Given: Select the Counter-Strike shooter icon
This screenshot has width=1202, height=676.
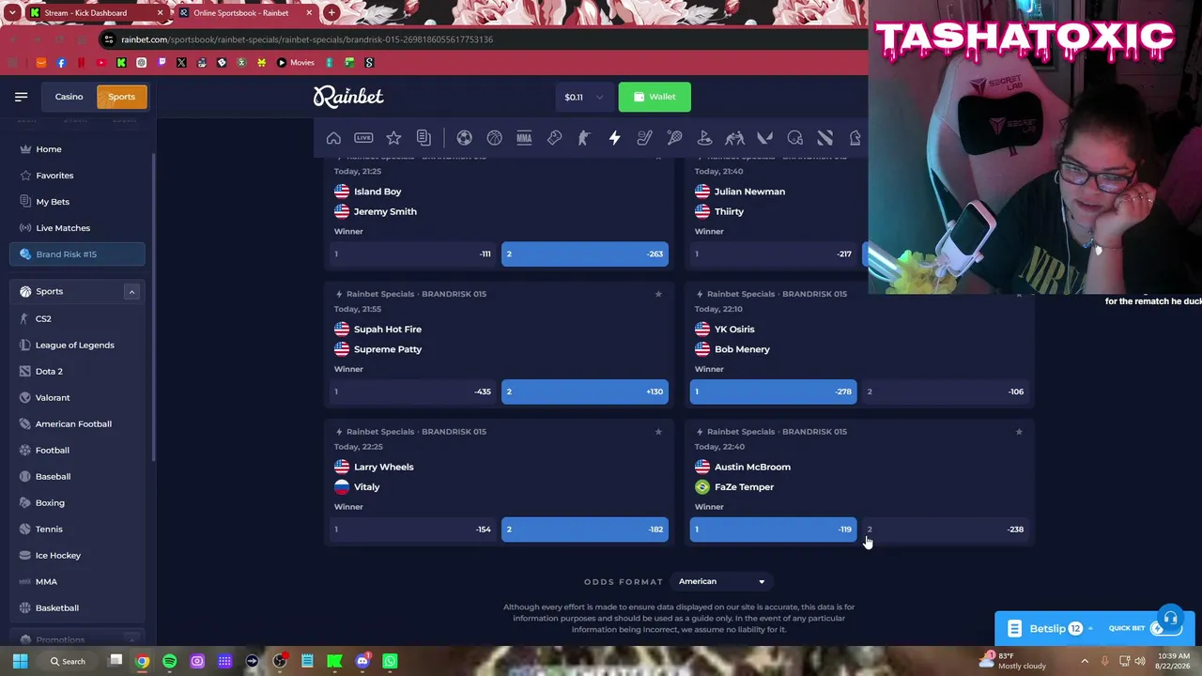Looking at the screenshot, I should click(x=584, y=138).
